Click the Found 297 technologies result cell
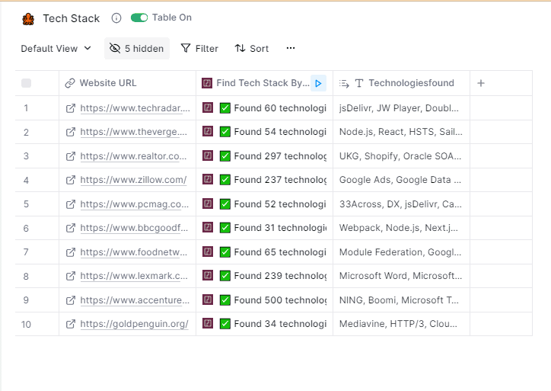The image size is (551, 391). point(264,156)
